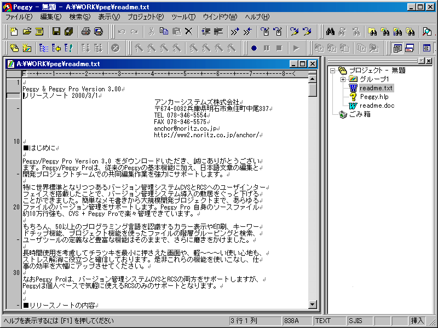Click the yellow scroll icon beside Open
The image size is (438, 328).
click(39, 32)
